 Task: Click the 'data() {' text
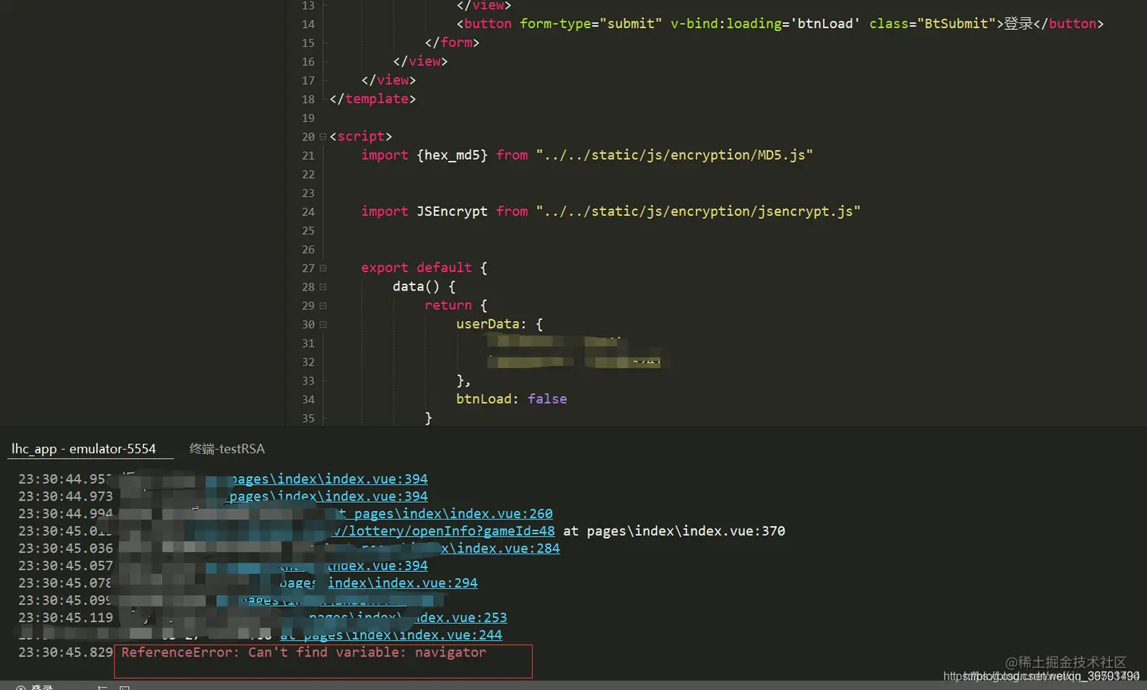click(x=424, y=287)
